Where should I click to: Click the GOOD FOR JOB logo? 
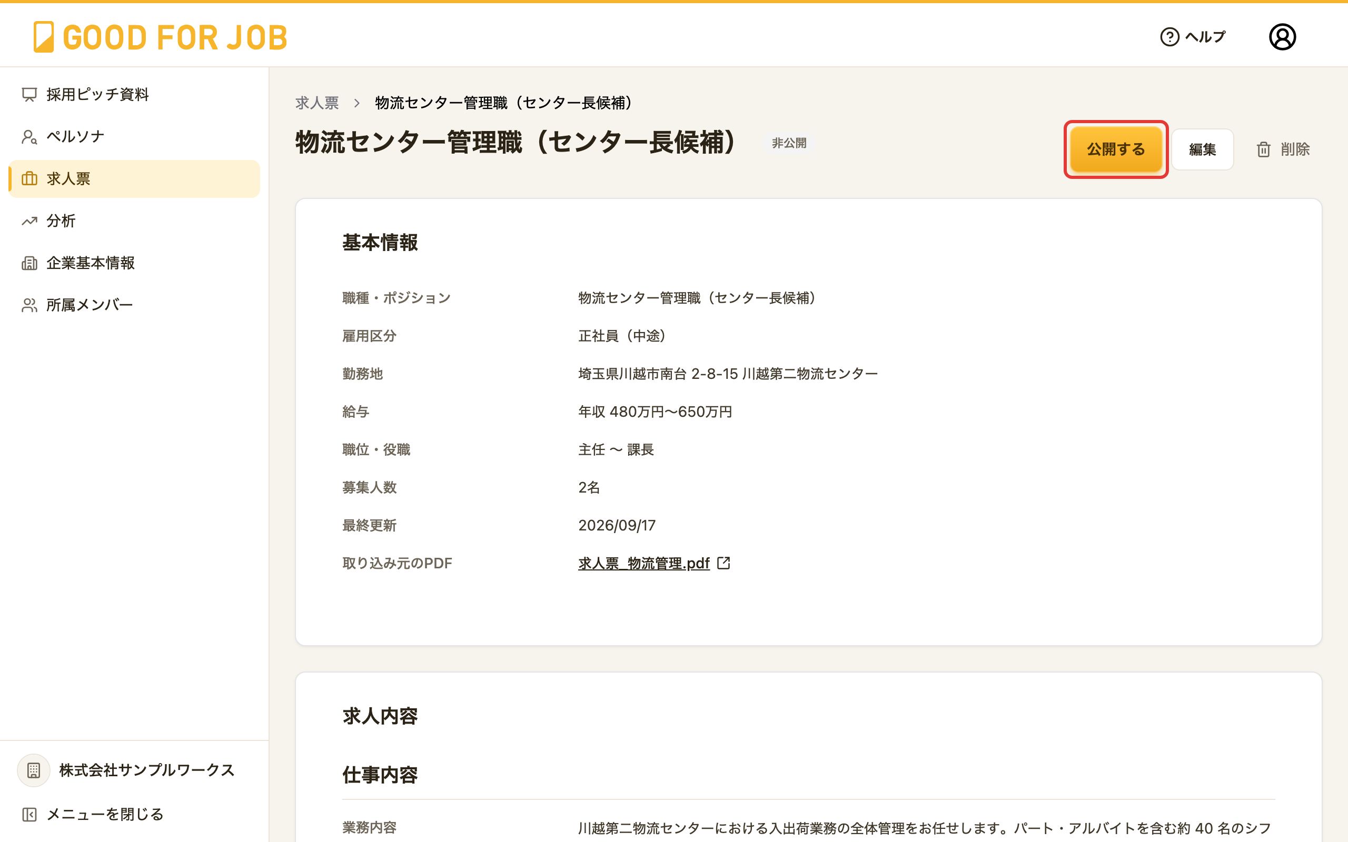(161, 37)
